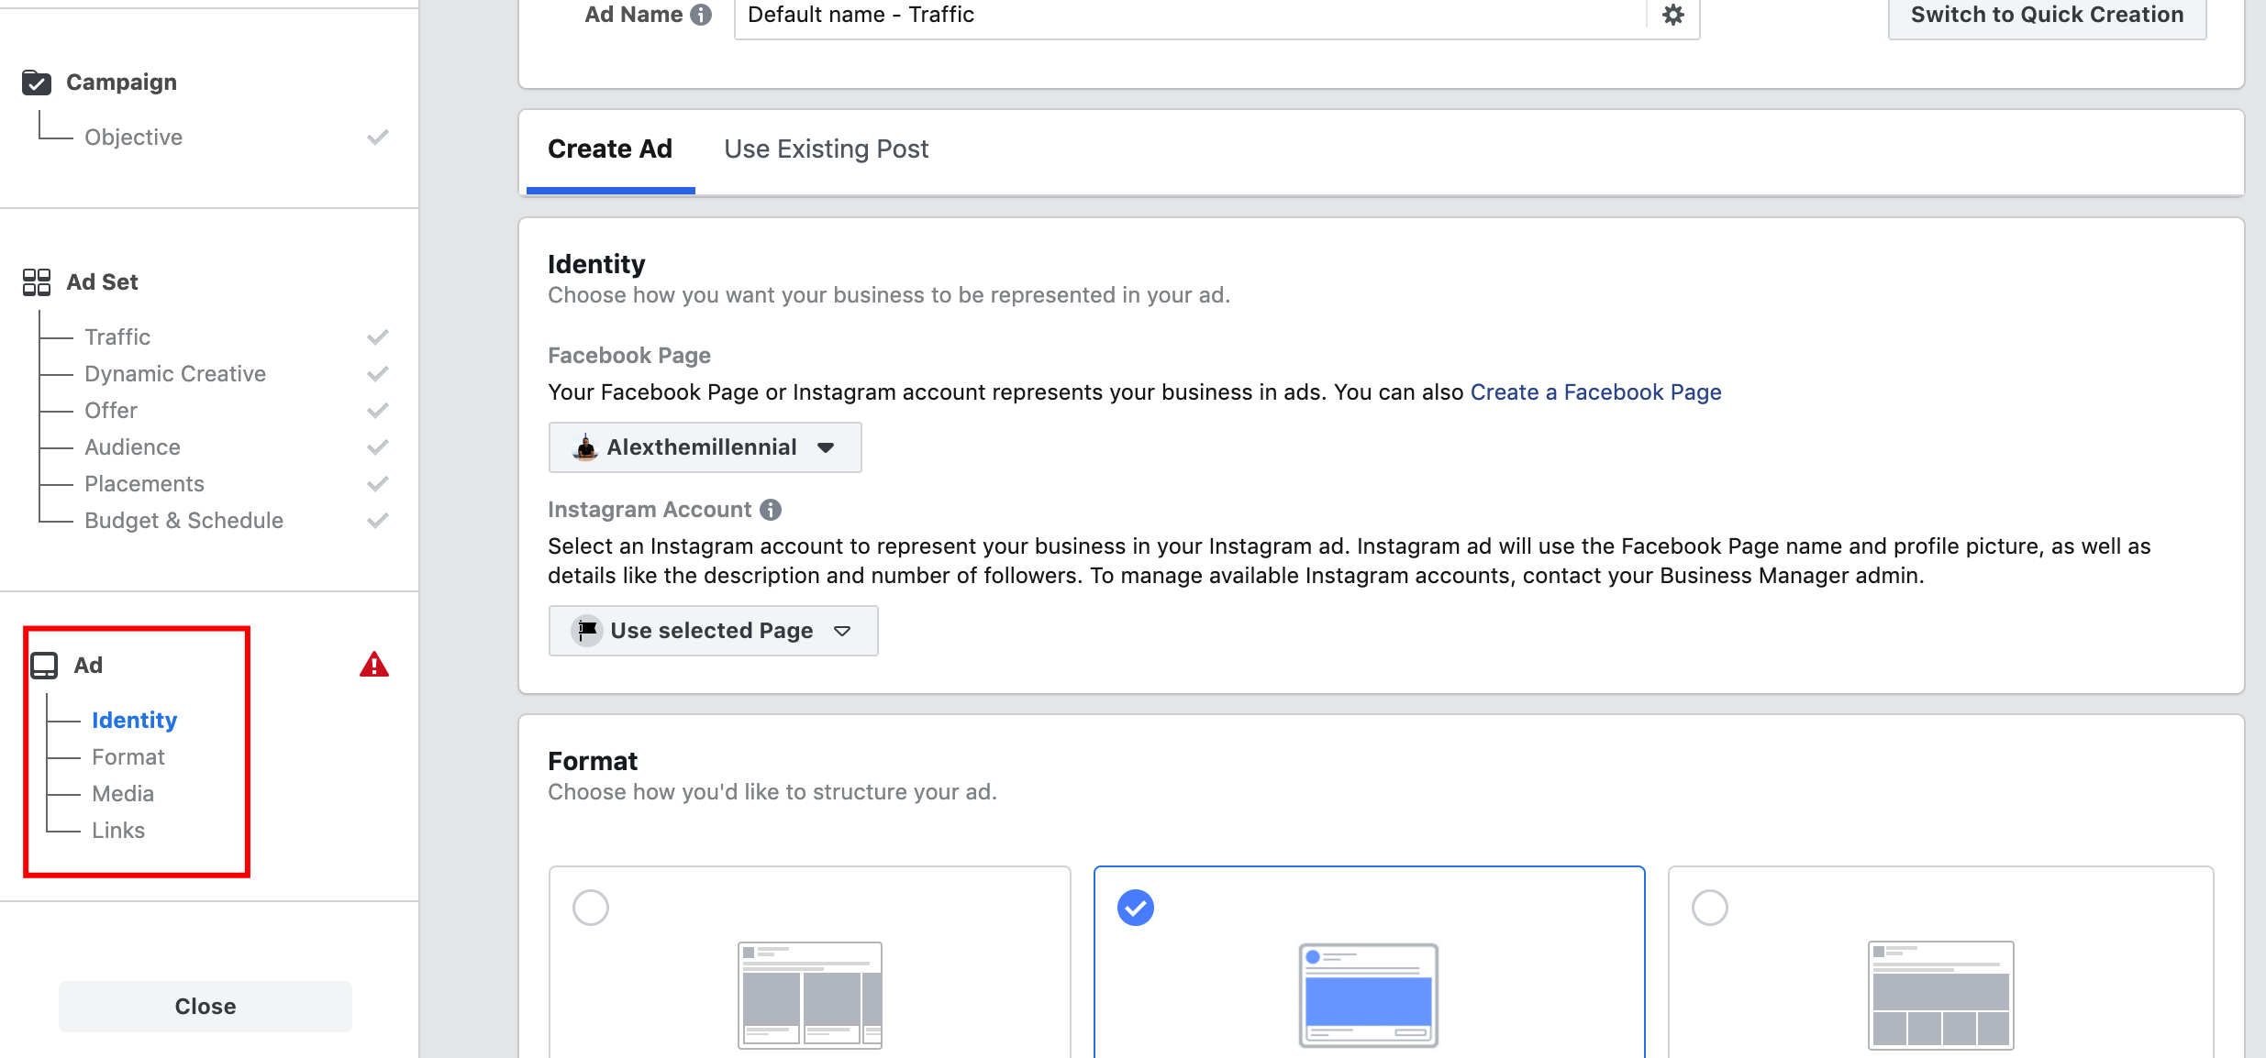The width and height of the screenshot is (2266, 1058).
Task: Click the checkmark beside Objective
Action: 378,136
